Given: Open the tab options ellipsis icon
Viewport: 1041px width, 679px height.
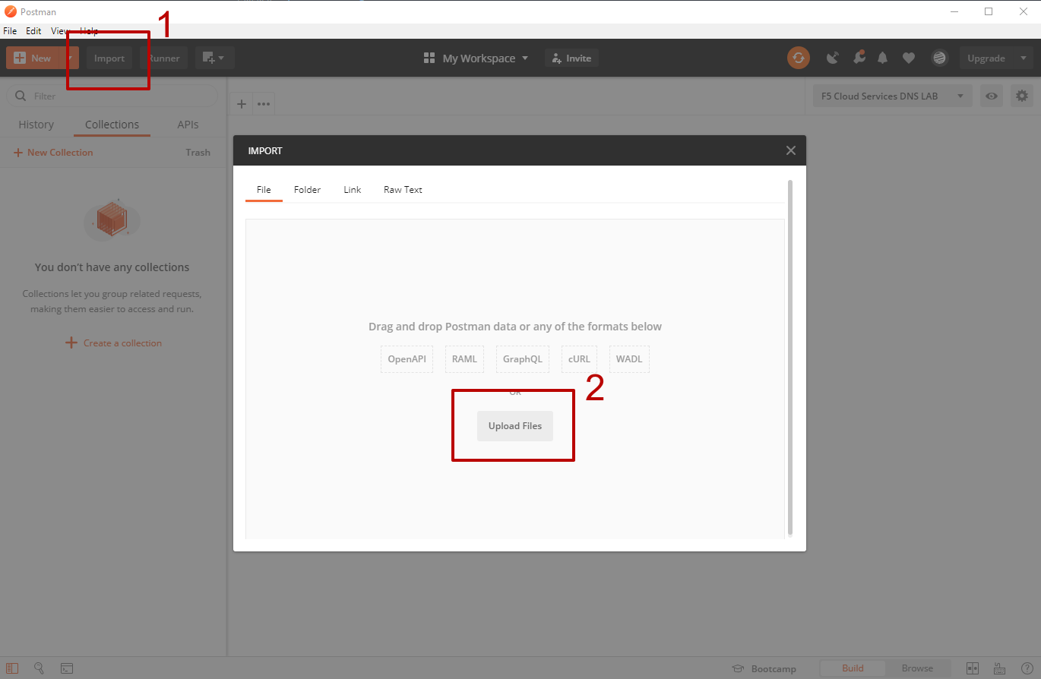Looking at the screenshot, I should tap(264, 104).
